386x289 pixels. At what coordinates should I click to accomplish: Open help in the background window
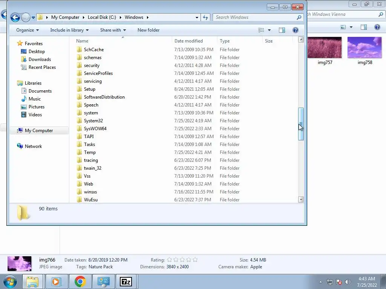pos(377,27)
